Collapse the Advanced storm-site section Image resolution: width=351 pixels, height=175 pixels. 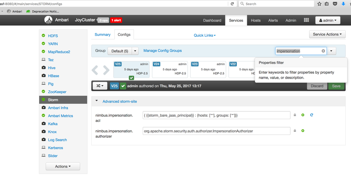[97, 101]
